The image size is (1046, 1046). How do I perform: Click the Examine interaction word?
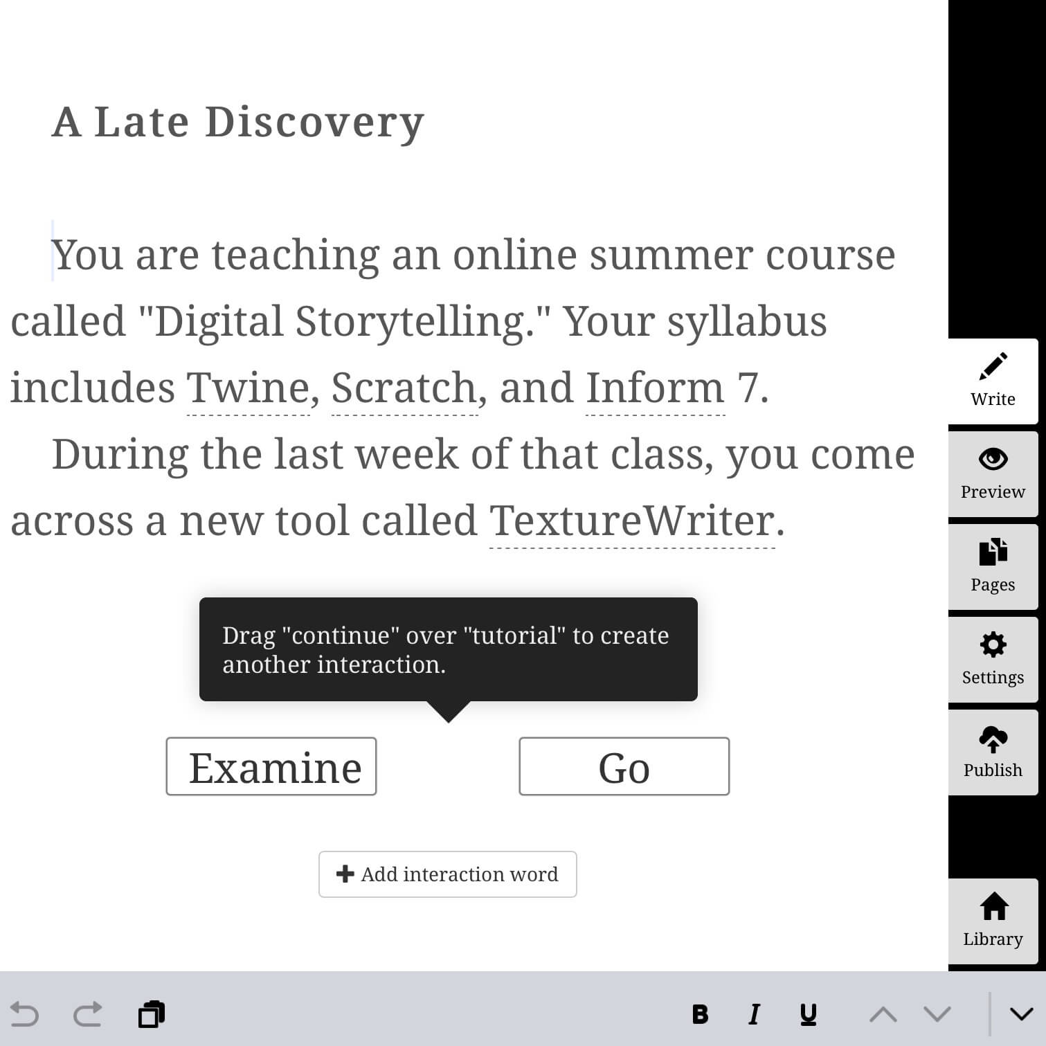pyautogui.click(x=271, y=767)
